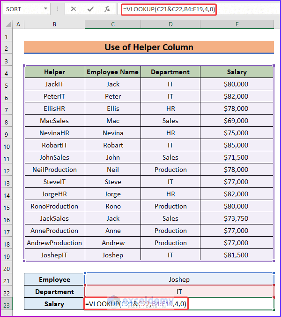Select the AndrewProduction helper cell
Viewport: 281px width, 317px height.
55,243
